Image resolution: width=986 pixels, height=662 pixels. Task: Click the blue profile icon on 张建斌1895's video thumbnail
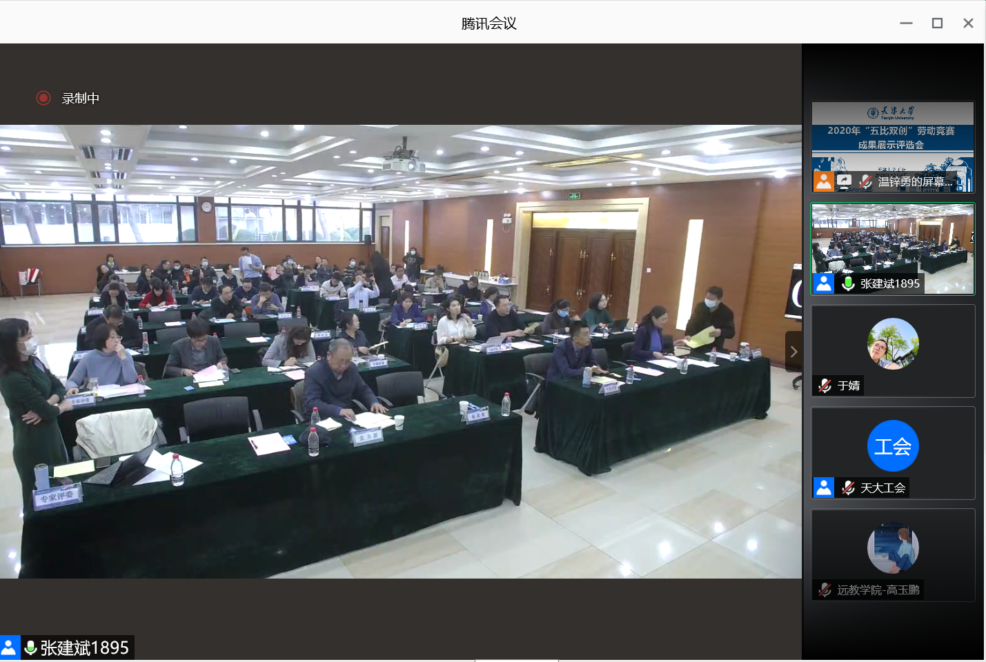click(x=822, y=283)
